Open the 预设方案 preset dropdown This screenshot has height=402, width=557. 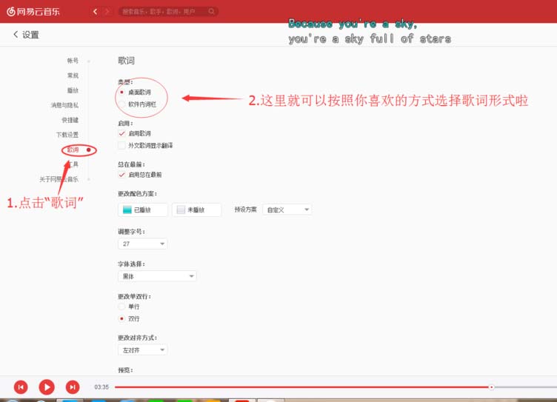click(x=287, y=210)
